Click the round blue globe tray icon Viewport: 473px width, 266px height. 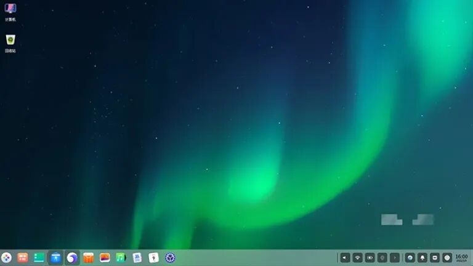pyautogui.click(x=410, y=257)
